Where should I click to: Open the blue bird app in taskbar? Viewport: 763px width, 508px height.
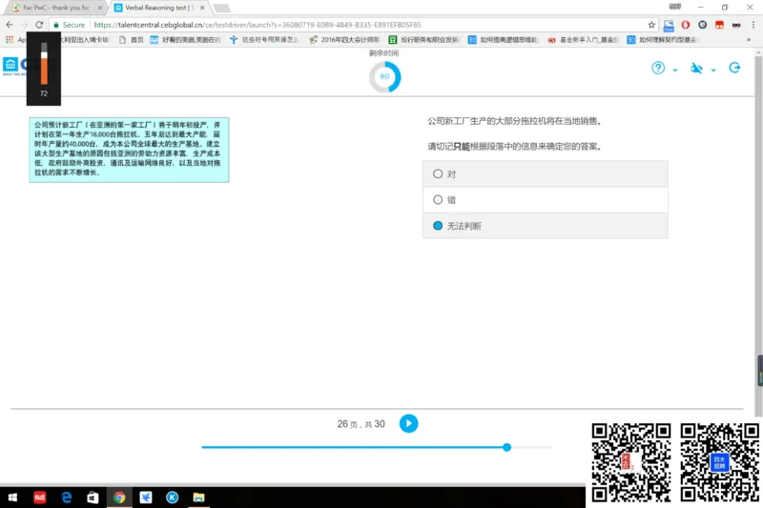click(x=146, y=497)
